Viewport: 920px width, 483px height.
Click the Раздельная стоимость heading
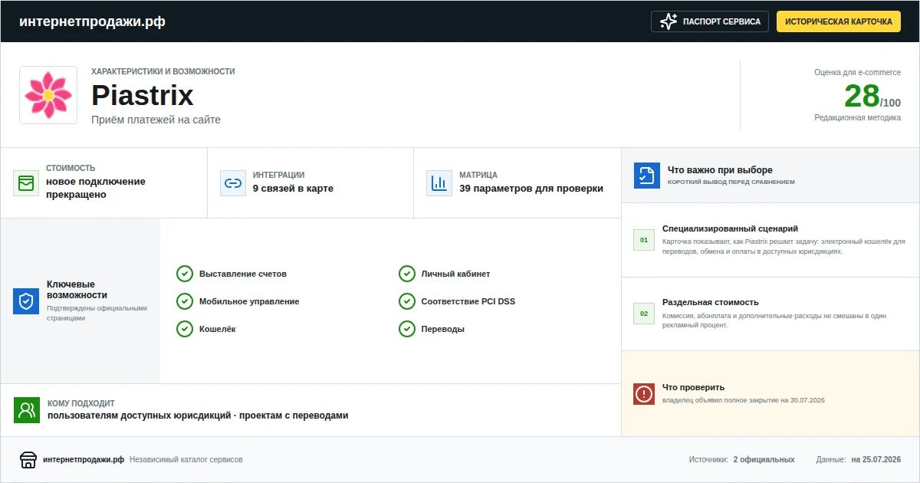711,302
